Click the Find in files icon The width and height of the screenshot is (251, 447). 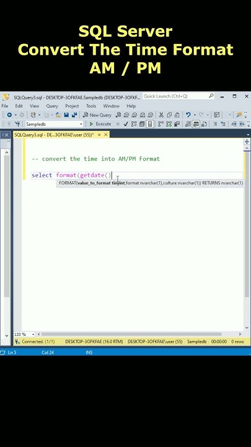[239, 115]
